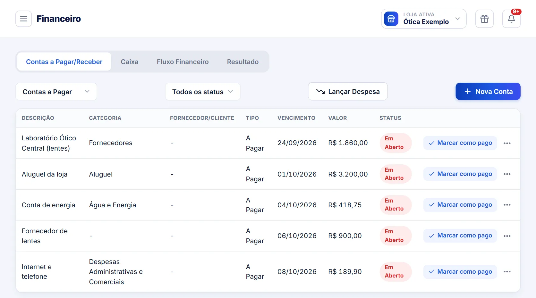536x298 pixels.
Task: Open more options for Aluguel da loja
Action: (x=507, y=174)
